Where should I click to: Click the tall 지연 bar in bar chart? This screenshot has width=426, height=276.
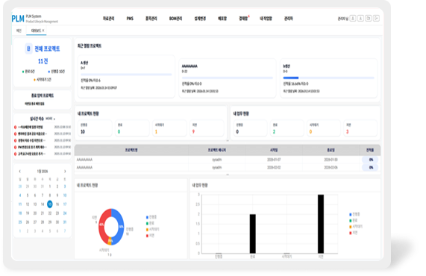[321, 224]
